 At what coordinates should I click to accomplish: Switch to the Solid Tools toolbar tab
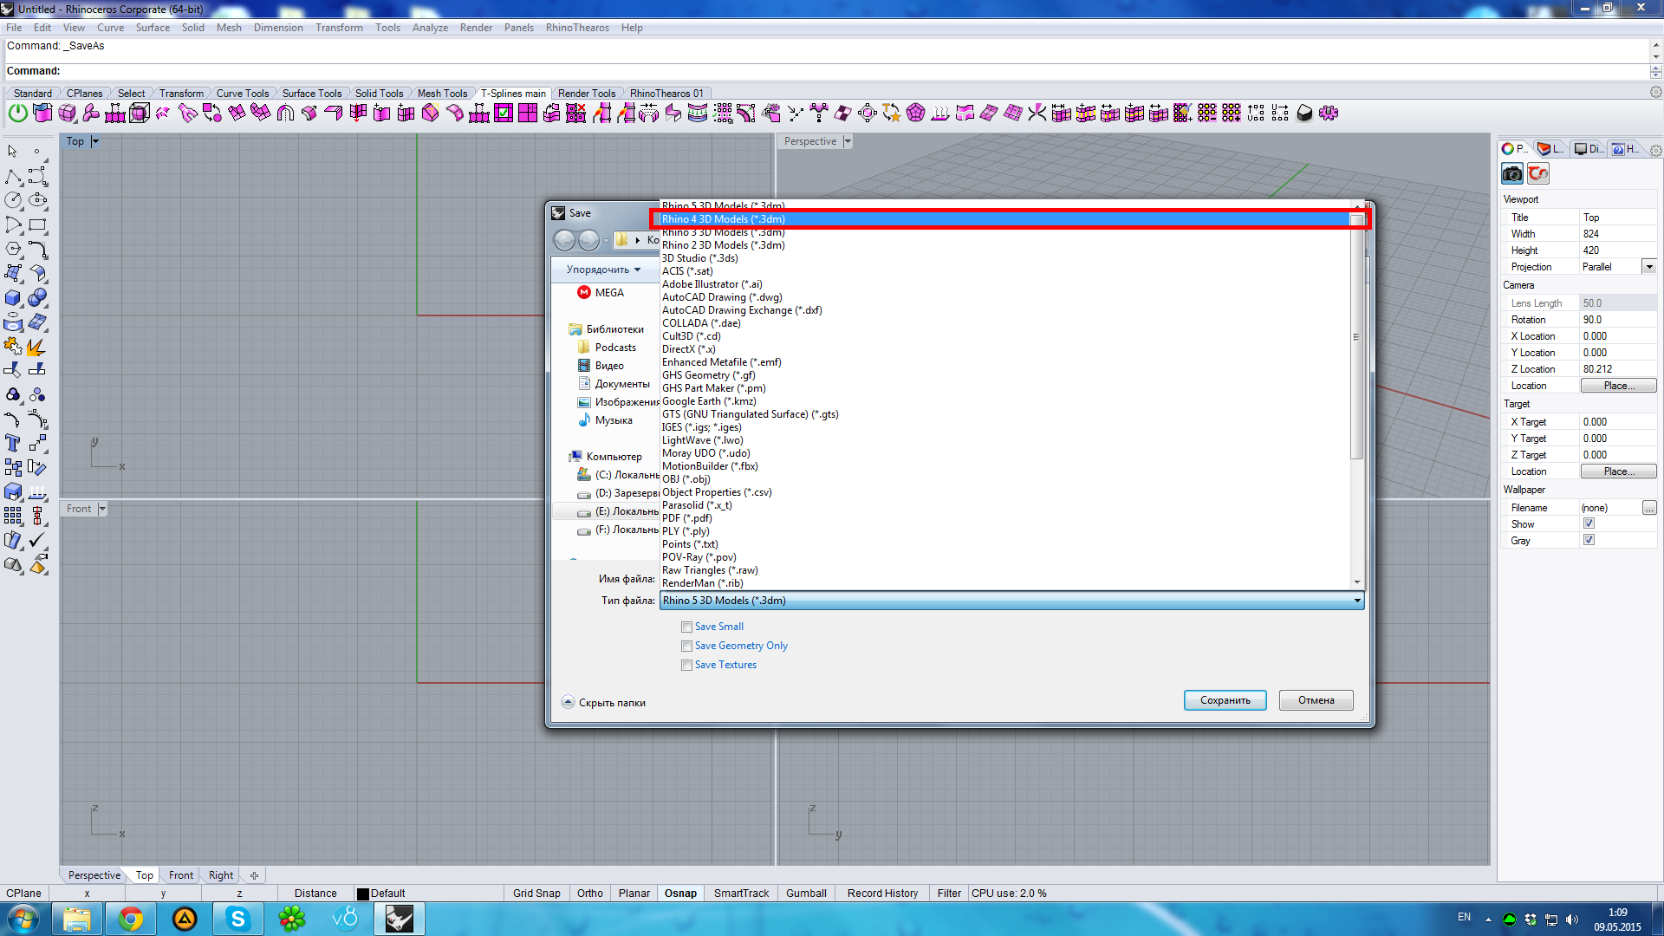379,94
